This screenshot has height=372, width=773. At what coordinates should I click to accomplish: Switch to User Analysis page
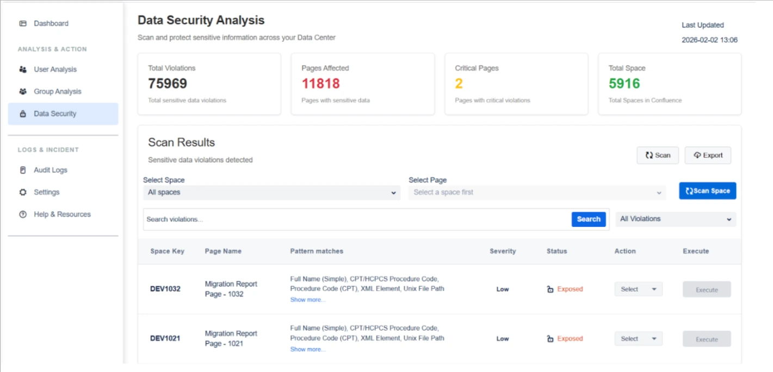[54, 69]
